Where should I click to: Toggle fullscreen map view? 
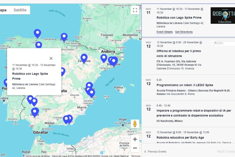click(x=135, y=10)
